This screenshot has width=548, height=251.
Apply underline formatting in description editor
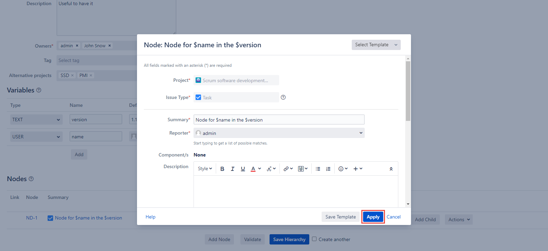[x=243, y=169]
